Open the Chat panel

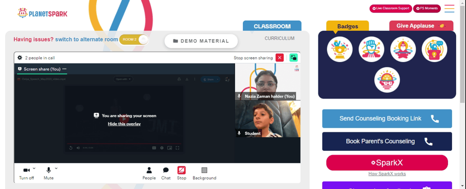pos(166,173)
